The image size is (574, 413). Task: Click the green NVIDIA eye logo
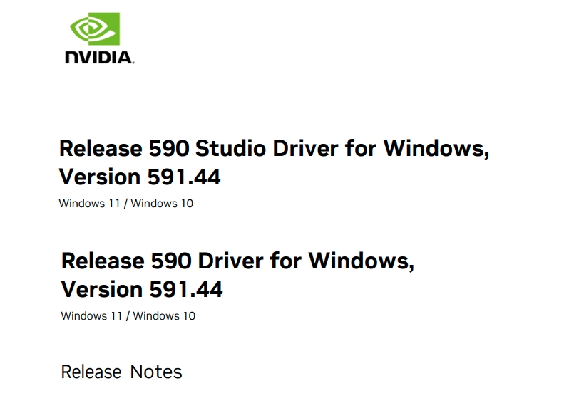(94, 29)
